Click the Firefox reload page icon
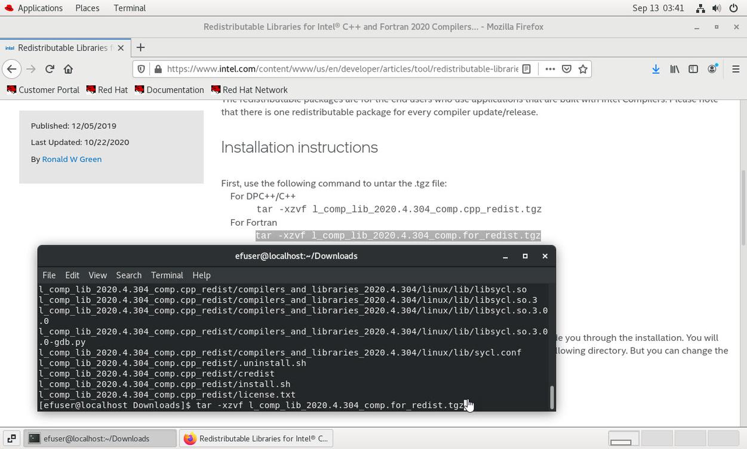This screenshot has width=747, height=449. [50, 69]
